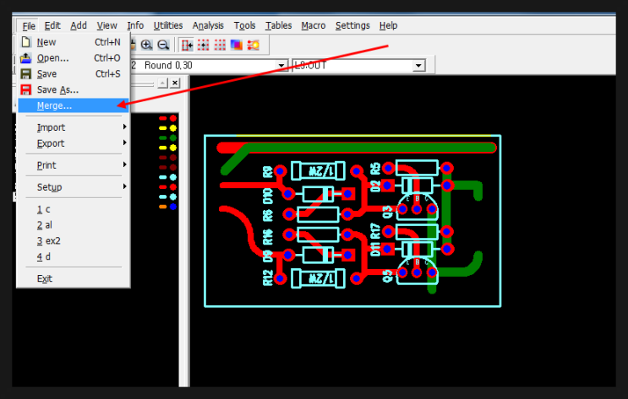
Task: Close the left side panel with X
Action: click(x=175, y=83)
